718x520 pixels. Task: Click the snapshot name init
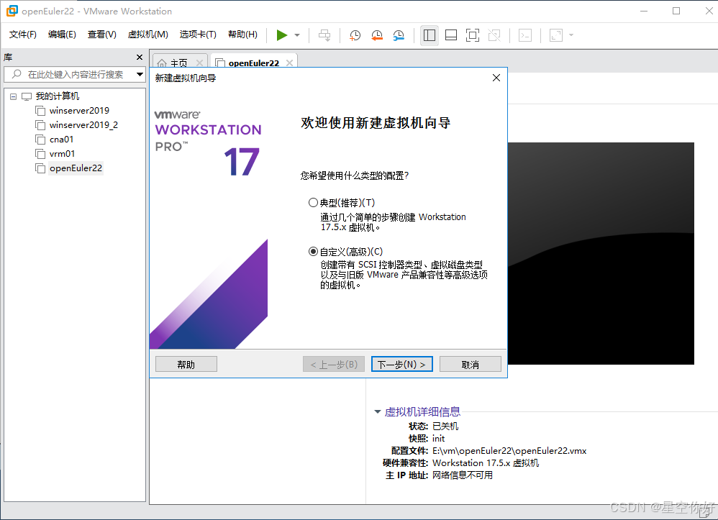438,438
